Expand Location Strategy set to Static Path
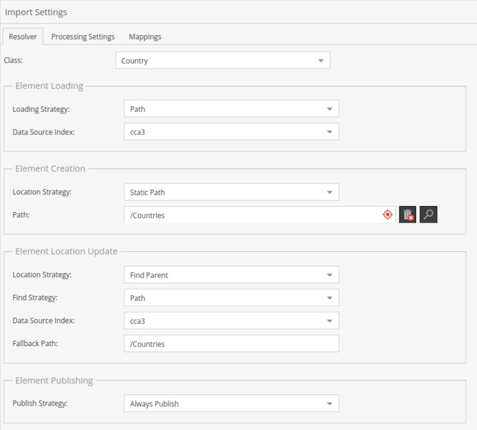Viewport: 477px width, 430px height. pyautogui.click(x=231, y=193)
